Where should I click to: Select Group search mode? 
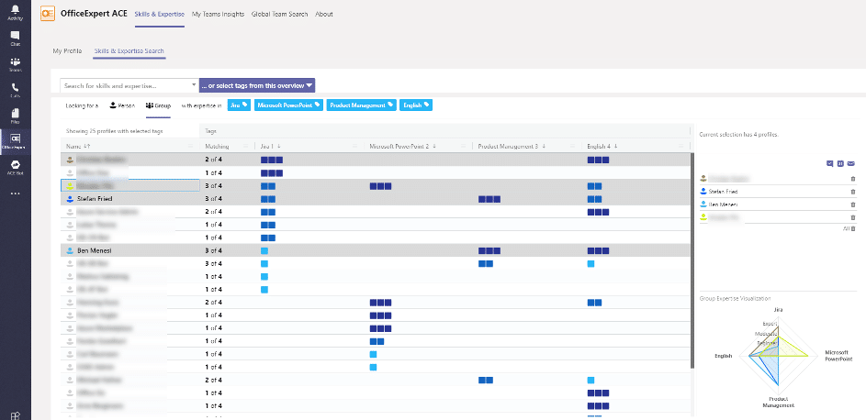pyautogui.click(x=158, y=105)
